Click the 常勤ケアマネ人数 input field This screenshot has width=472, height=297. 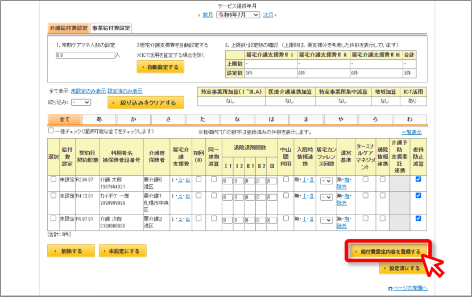coord(85,55)
